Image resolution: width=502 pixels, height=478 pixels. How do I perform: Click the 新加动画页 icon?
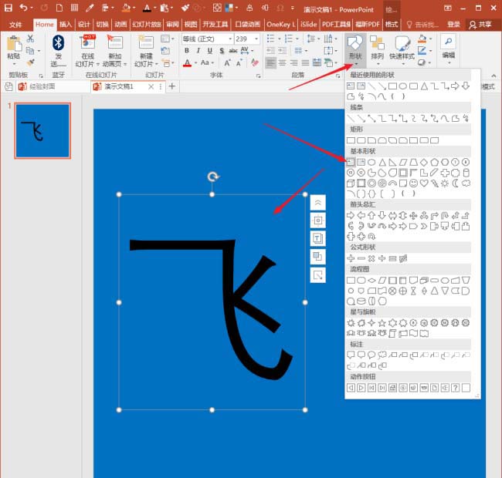[114, 42]
